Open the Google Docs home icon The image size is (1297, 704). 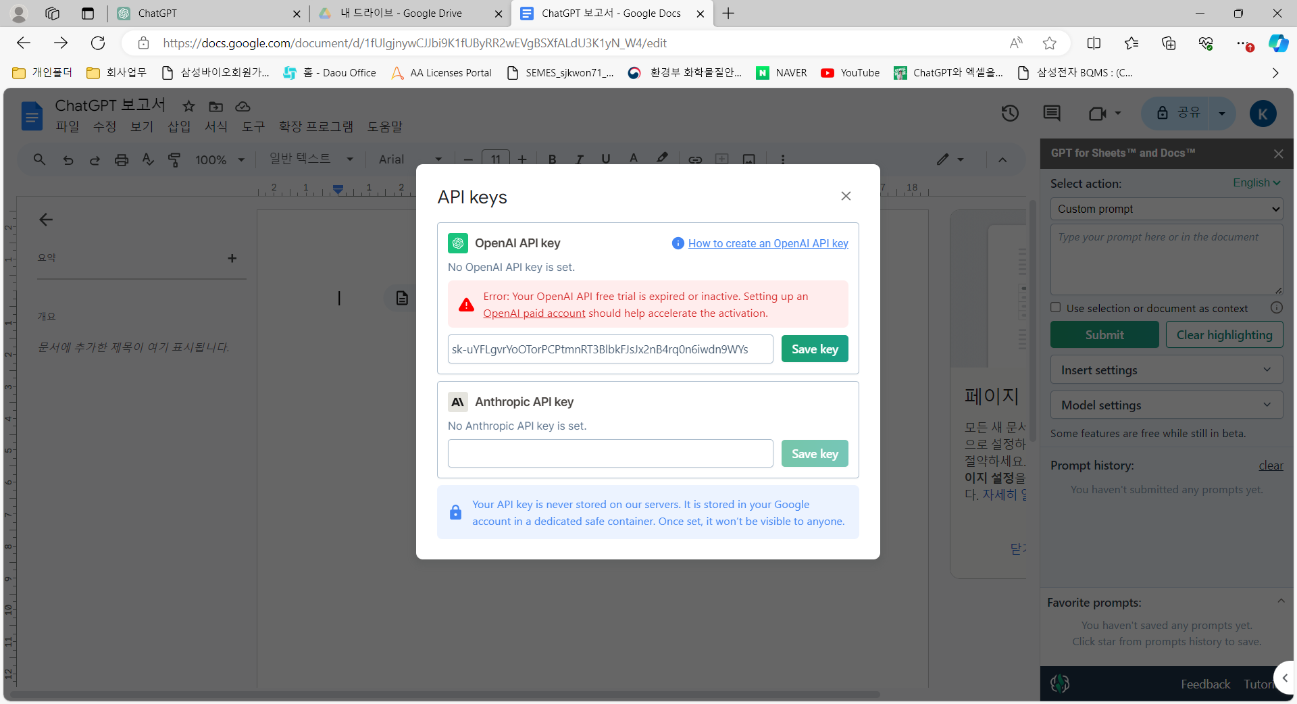click(x=31, y=116)
